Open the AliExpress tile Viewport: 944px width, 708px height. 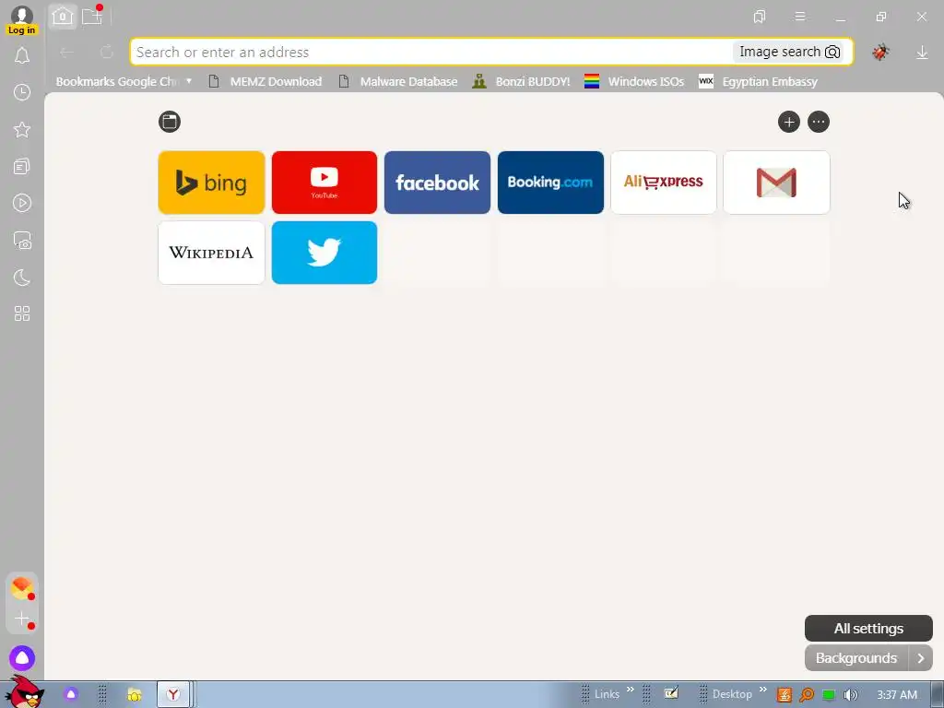coord(664,183)
